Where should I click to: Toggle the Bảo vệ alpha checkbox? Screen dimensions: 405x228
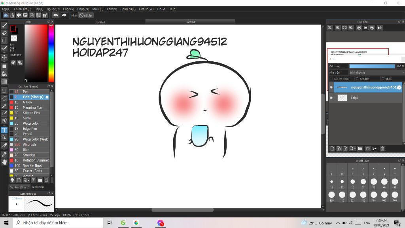point(331,79)
